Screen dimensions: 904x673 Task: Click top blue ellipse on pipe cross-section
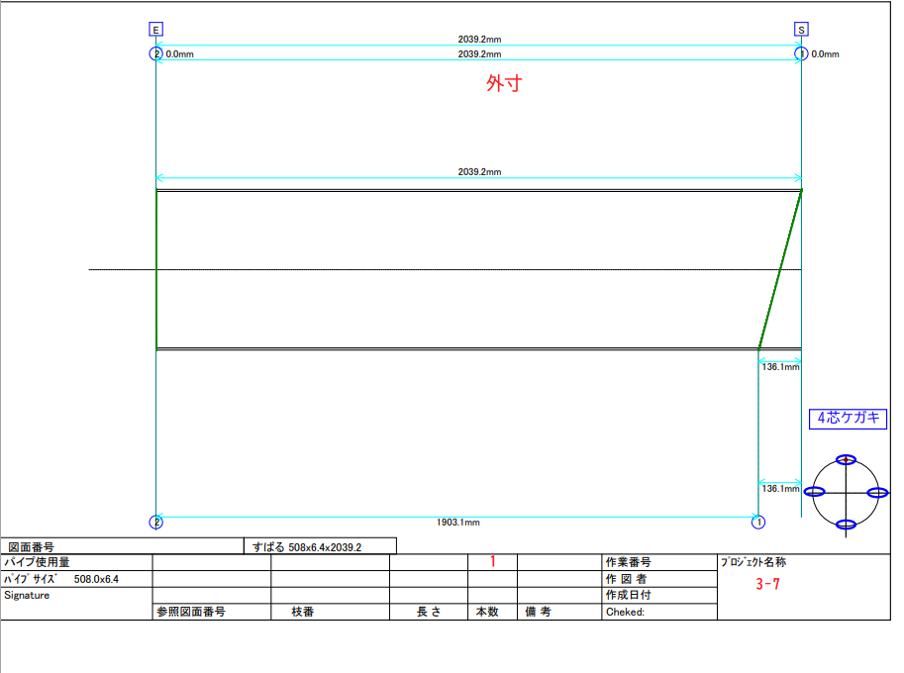coord(845,459)
